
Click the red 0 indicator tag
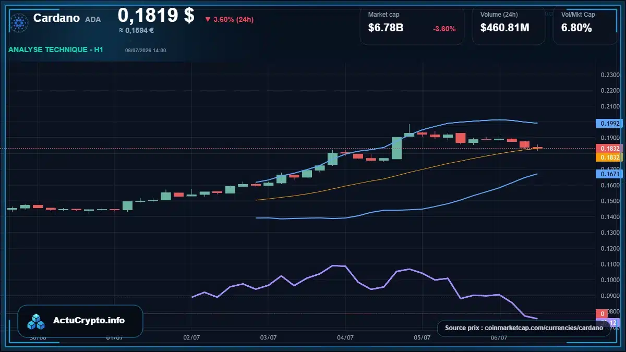point(603,313)
